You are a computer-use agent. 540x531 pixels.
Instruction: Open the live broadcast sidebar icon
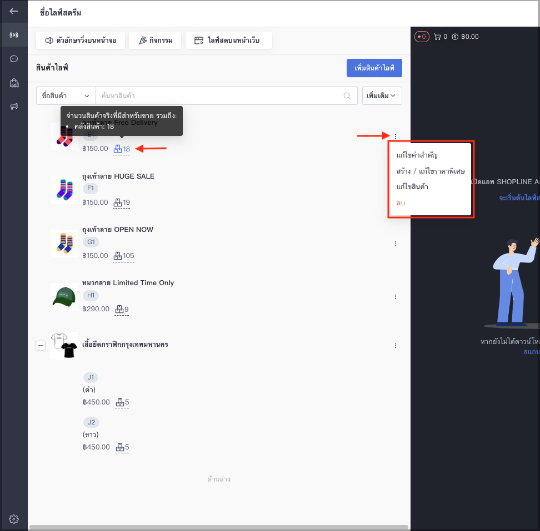click(x=14, y=35)
